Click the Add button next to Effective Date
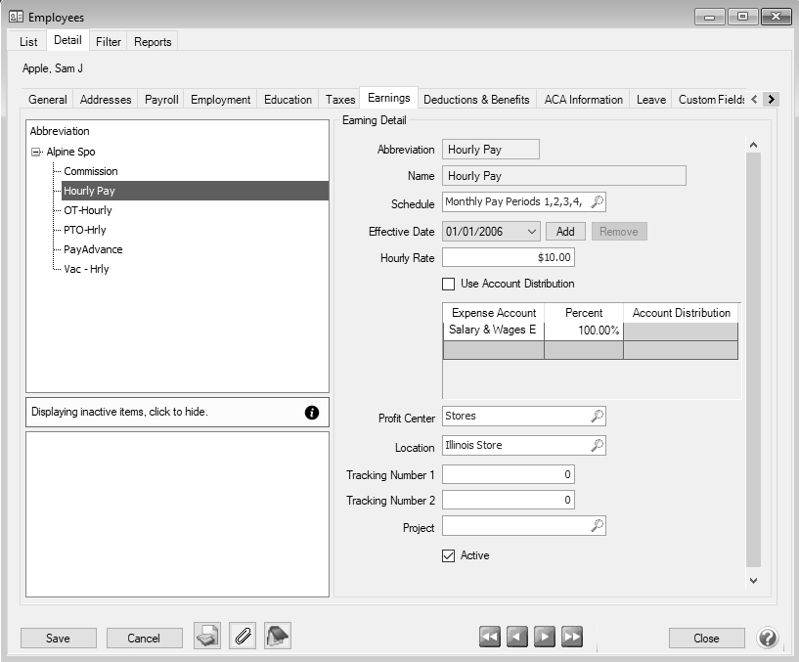Viewport: 799px width, 662px height. [565, 232]
